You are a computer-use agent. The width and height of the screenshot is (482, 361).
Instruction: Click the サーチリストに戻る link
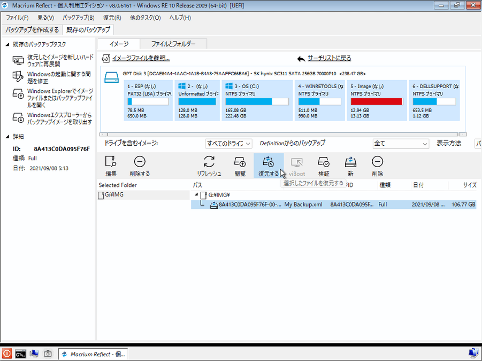pos(329,58)
